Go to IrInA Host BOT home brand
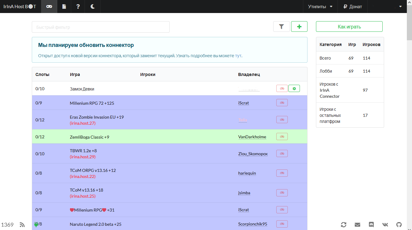This screenshot has width=412, height=230. pyautogui.click(x=20, y=6)
